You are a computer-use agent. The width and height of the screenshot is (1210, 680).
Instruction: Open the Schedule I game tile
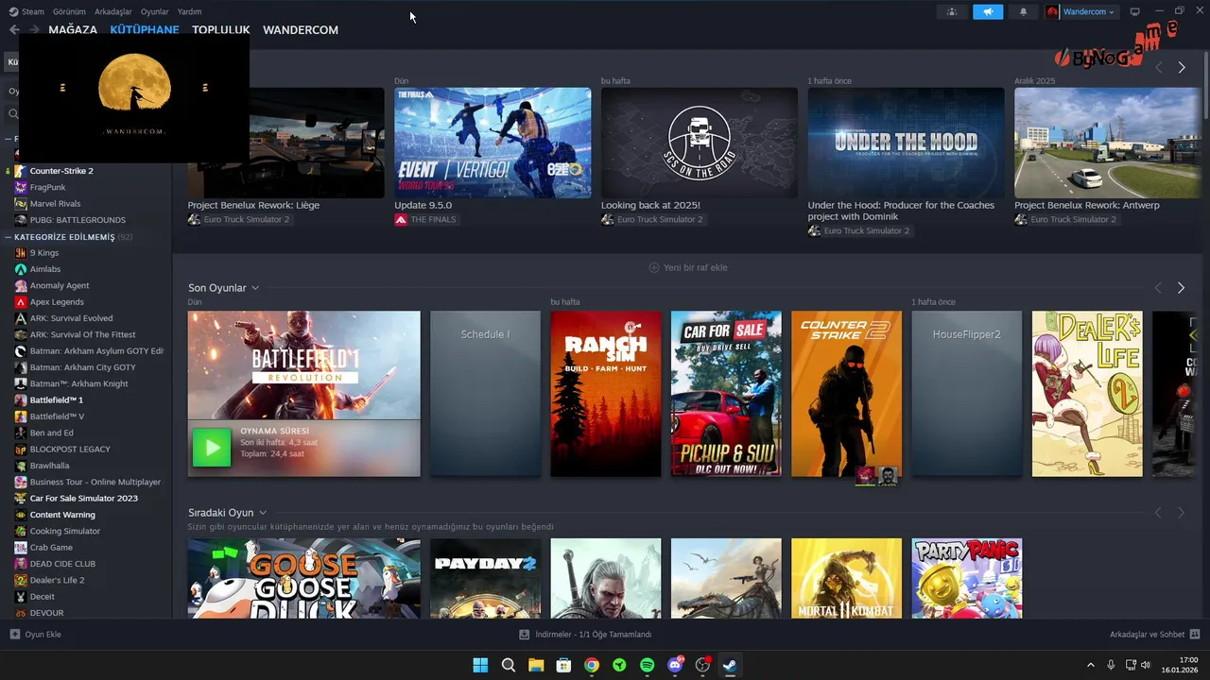(x=485, y=394)
